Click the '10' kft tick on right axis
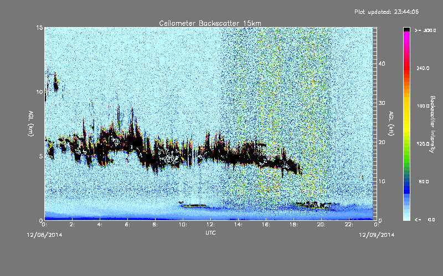This screenshot has width=443, height=276. [382, 181]
